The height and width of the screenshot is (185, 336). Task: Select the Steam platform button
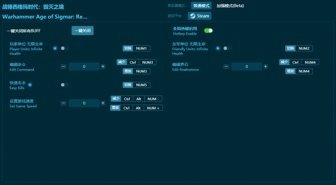pos(199,16)
